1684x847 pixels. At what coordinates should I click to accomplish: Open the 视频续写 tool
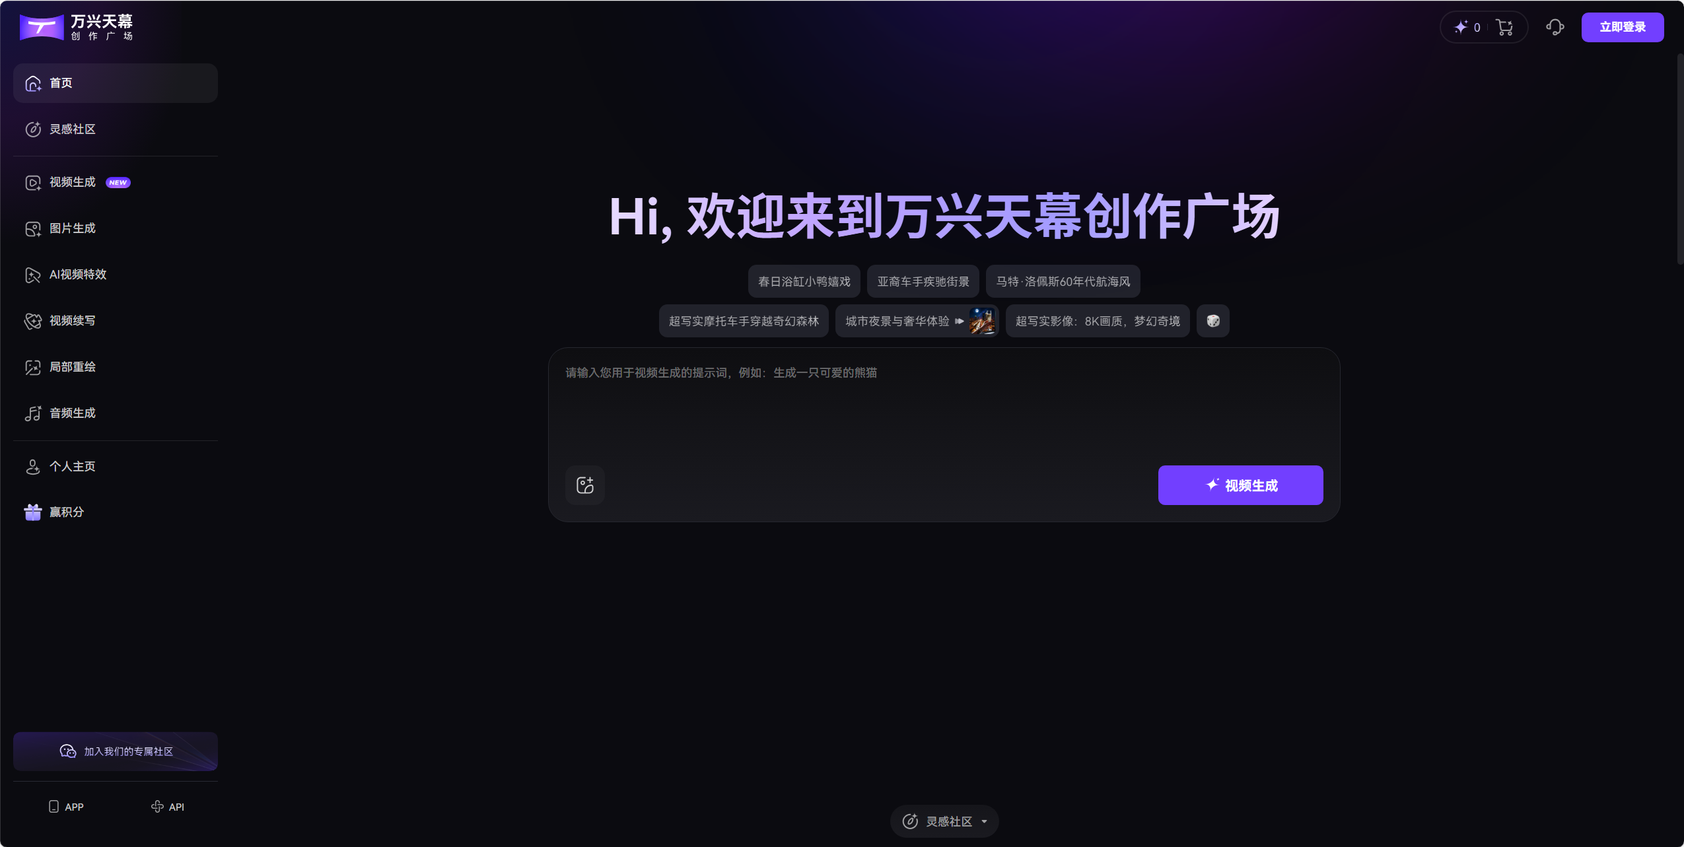coord(73,320)
